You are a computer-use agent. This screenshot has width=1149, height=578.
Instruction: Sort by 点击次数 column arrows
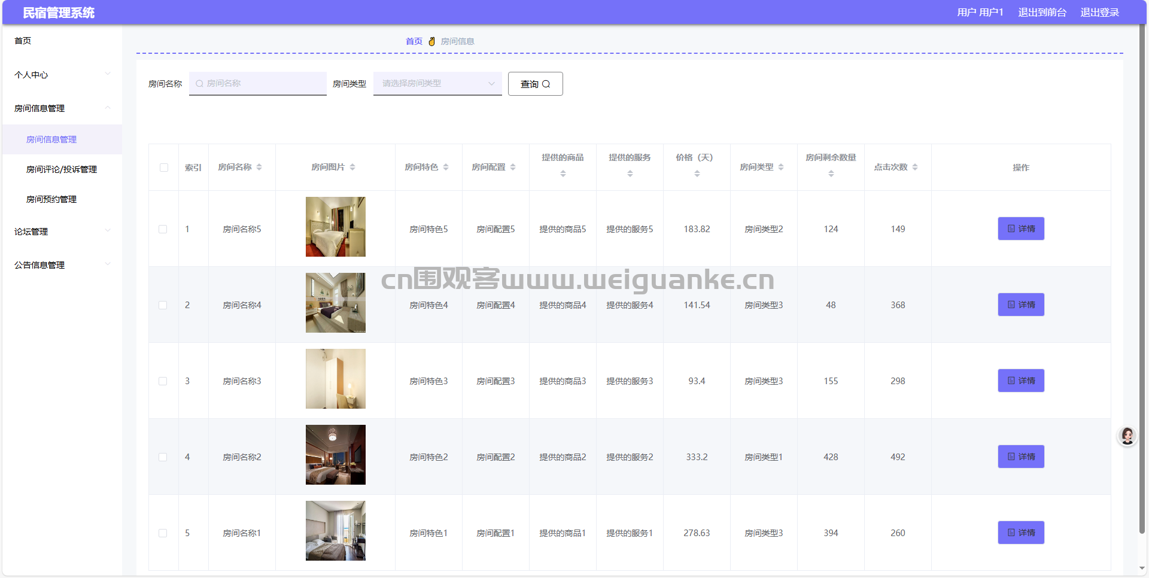915,168
